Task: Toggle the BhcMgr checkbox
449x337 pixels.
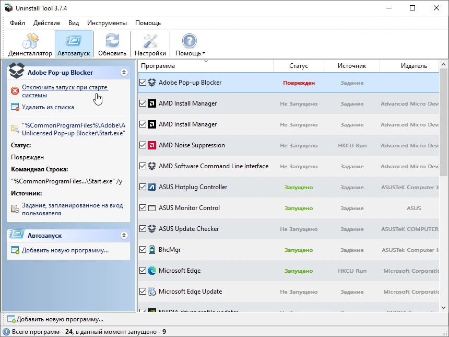Action: pyautogui.click(x=143, y=250)
